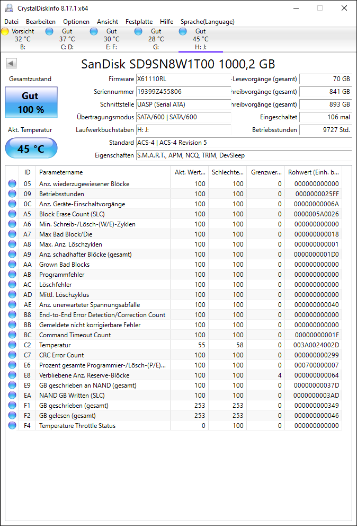Click status orb for Löschfehler row

coord(12,284)
